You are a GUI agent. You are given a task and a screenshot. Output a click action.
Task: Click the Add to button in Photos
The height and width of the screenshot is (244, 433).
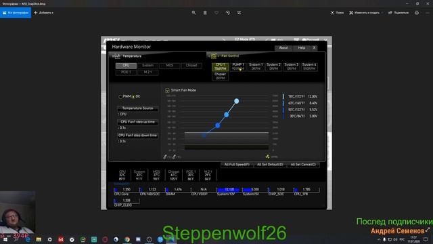point(43,13)
